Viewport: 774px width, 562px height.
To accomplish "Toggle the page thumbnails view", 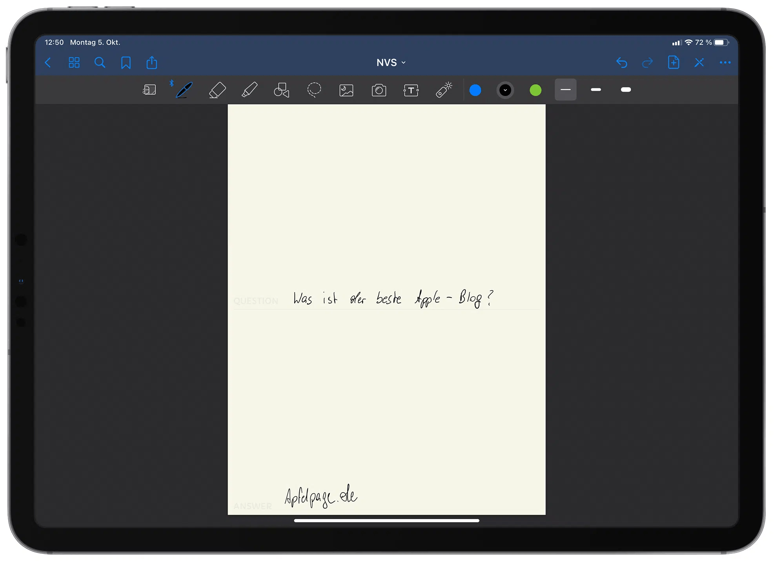I will click(74, 62).
